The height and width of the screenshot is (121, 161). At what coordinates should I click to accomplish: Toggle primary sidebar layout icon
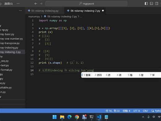point(146,4)
